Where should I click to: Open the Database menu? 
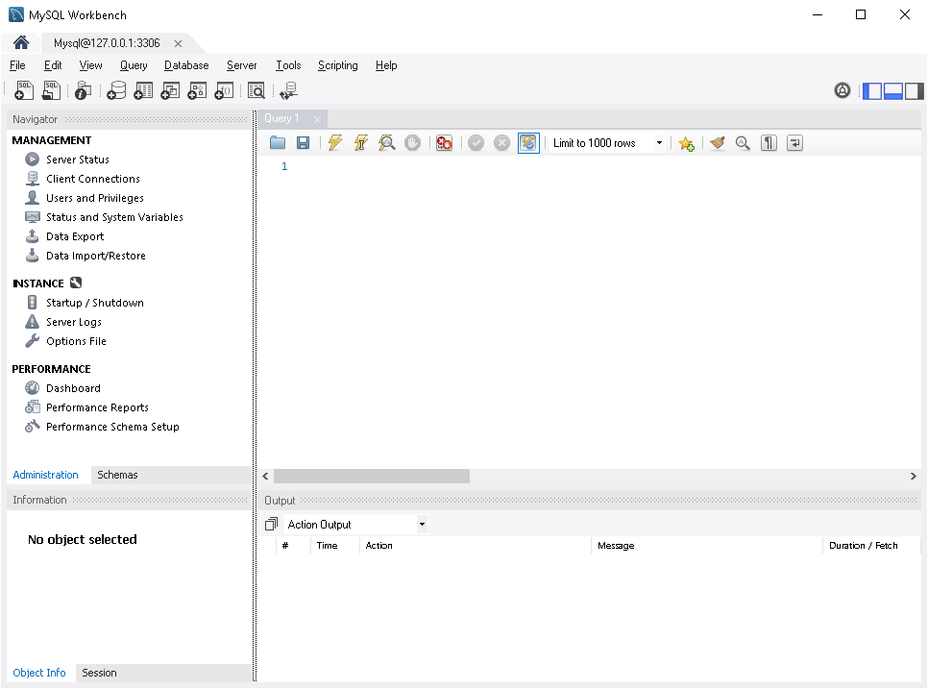point(186,65)
